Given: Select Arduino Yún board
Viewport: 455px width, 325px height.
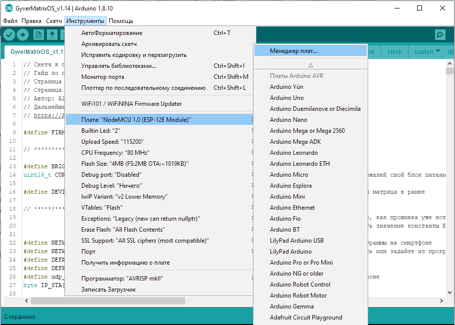Looking at the screenshot, I should (310, 87).
